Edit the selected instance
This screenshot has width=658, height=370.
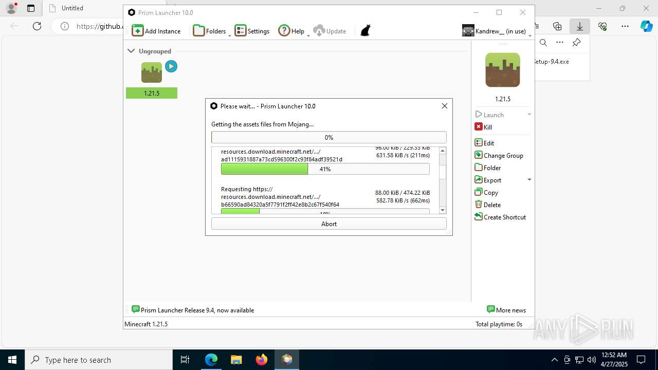coord(485,143)
